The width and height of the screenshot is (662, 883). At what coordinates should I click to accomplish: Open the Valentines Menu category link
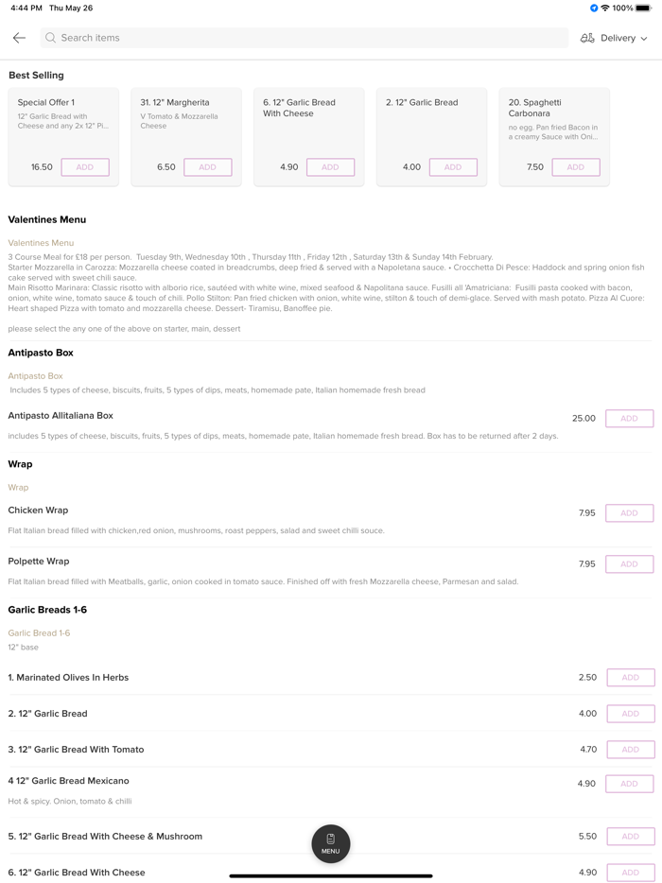tap(41, 243)
